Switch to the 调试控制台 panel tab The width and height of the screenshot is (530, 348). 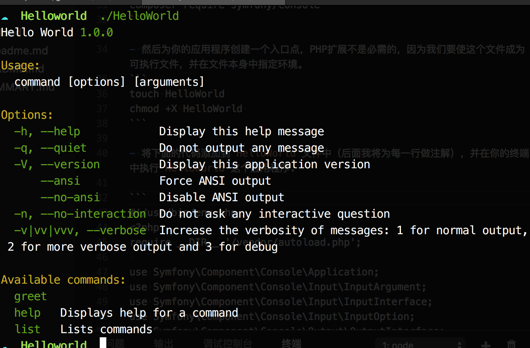click(x=227, y=343)
